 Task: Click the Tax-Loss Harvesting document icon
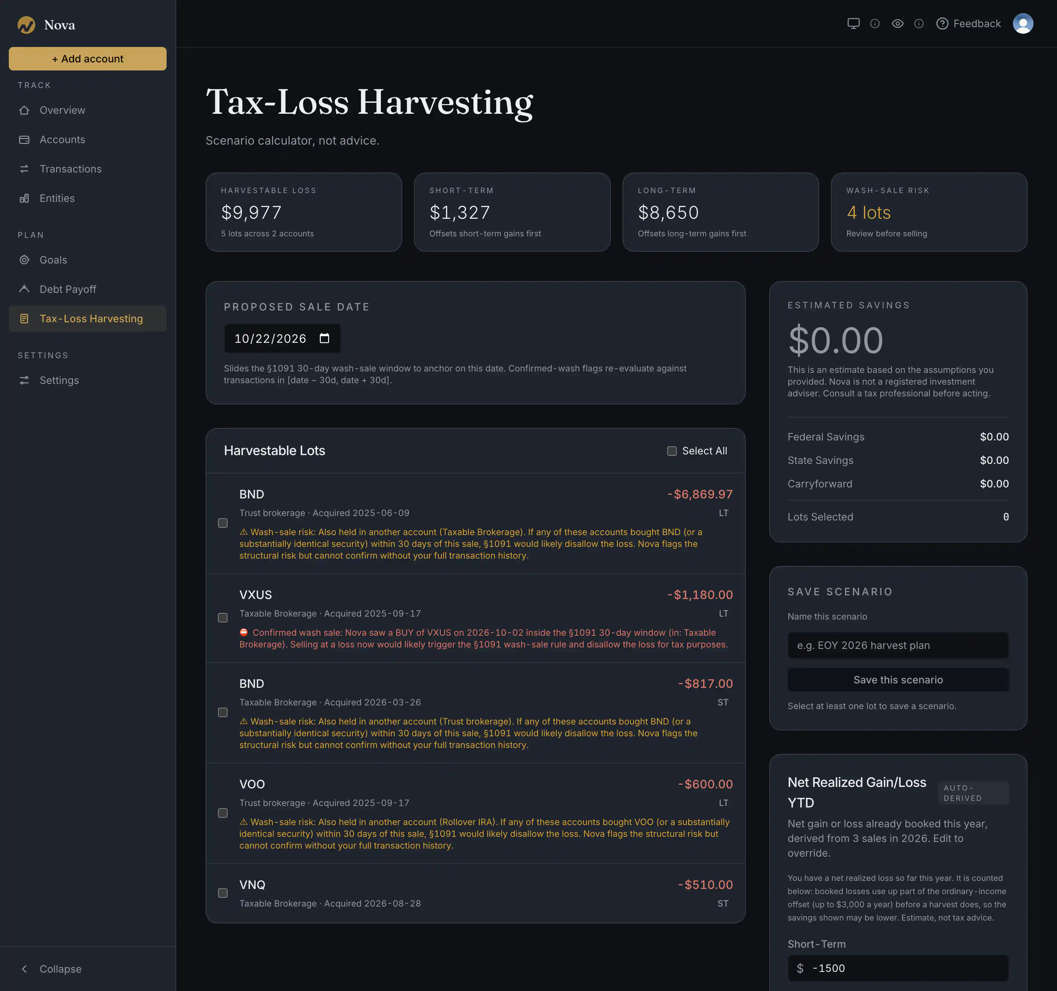(x=24, y=319)
